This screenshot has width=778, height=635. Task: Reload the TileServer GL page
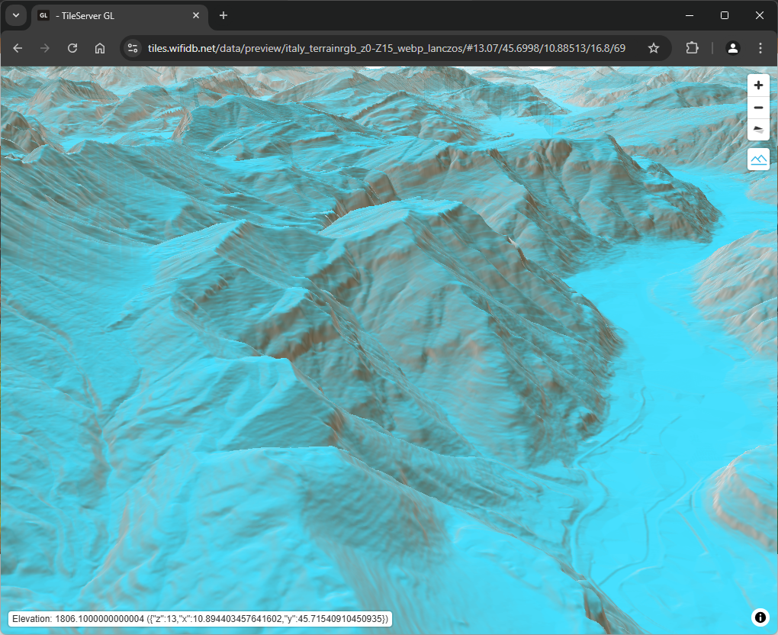[x=72, y=48]
